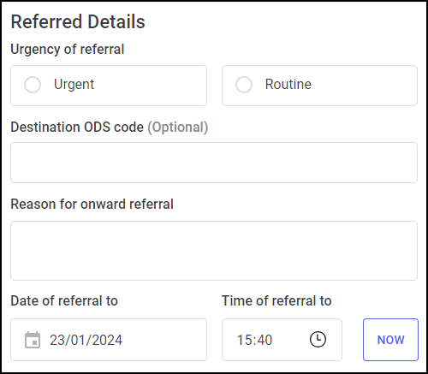This screenshot has height=374, width=428.
Task: Click the Urgent option label text
Action: pos(74,85)
